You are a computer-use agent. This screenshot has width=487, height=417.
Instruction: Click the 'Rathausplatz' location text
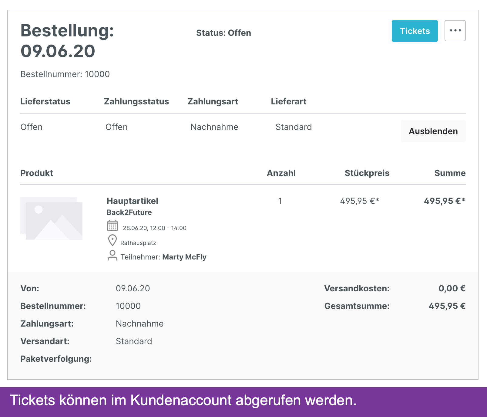coord(138,243)
